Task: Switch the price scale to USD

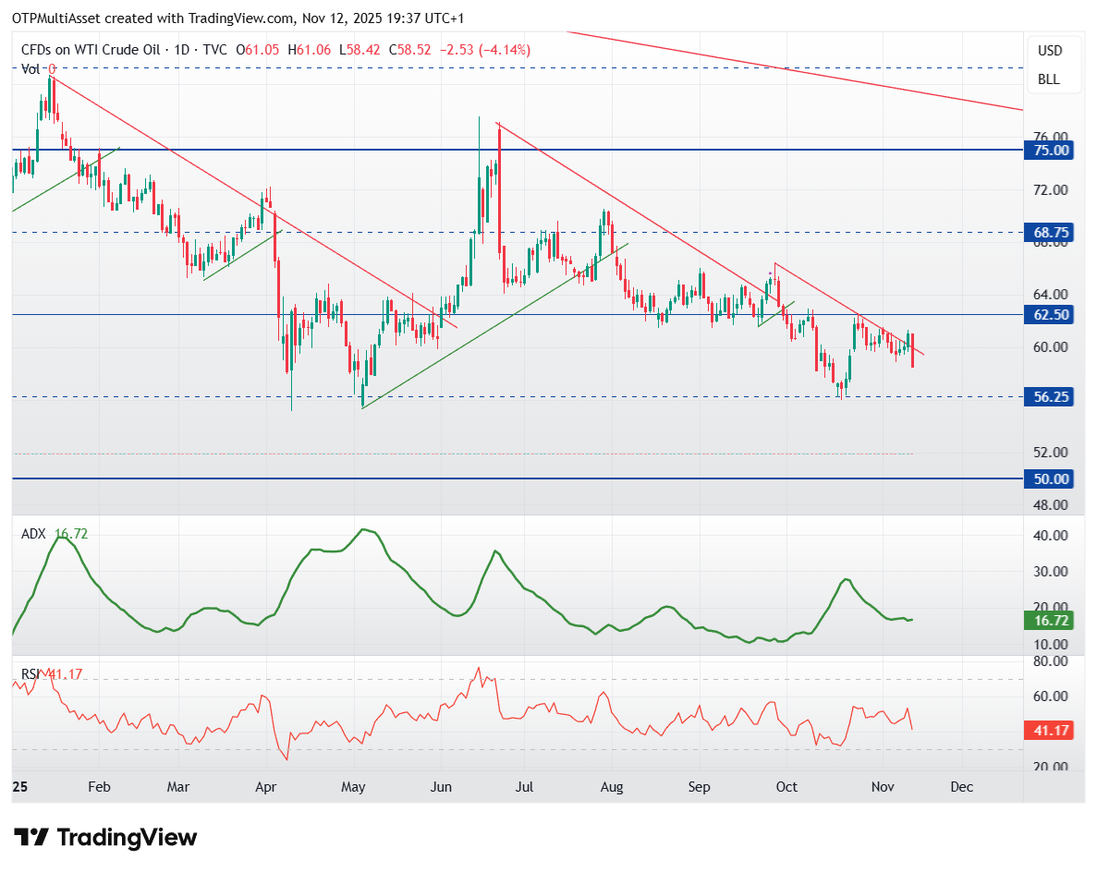Action: (x=1053, y=51)
